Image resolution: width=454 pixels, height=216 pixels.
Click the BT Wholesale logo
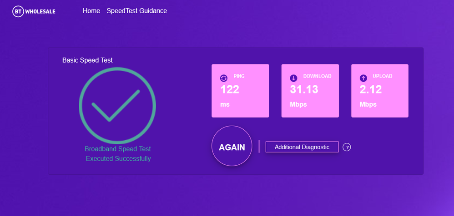coord(34,11)
